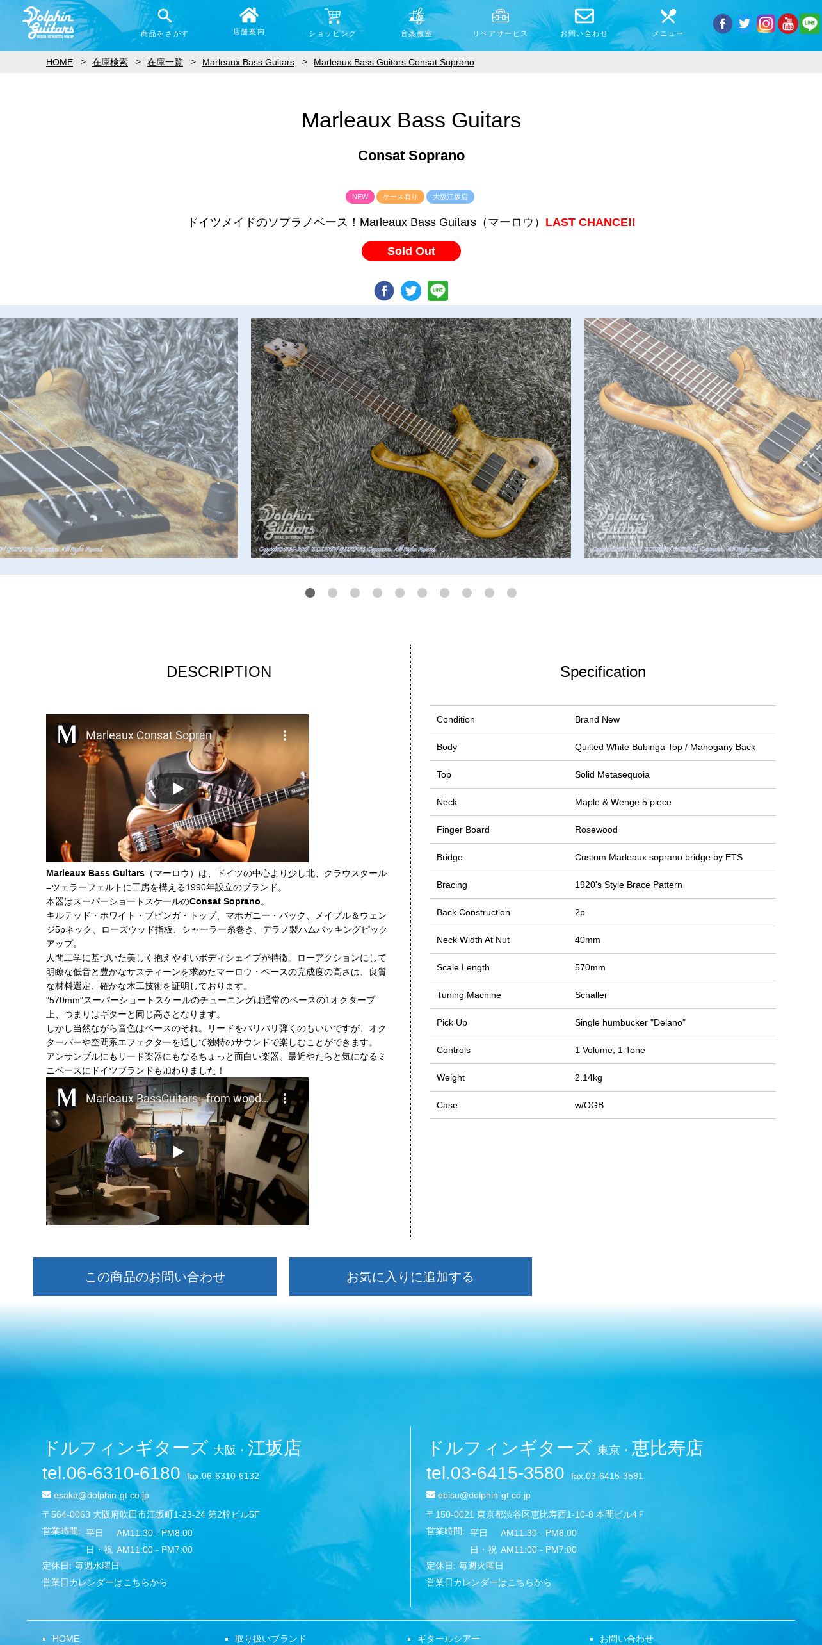The width and height of the screenshot is (822, 1645).
Task: Select seventh carousel dot
Action: (444, 593)
